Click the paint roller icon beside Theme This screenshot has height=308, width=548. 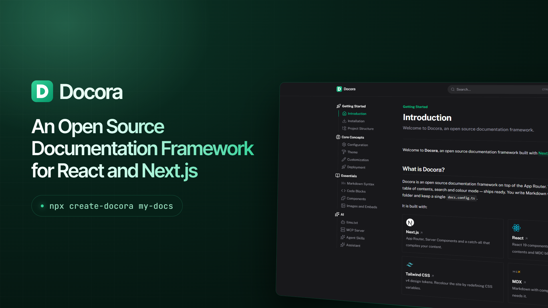click(x=344, y=152)
